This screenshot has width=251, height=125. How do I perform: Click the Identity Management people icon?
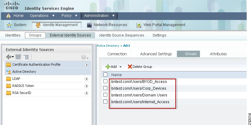(38, 25)
